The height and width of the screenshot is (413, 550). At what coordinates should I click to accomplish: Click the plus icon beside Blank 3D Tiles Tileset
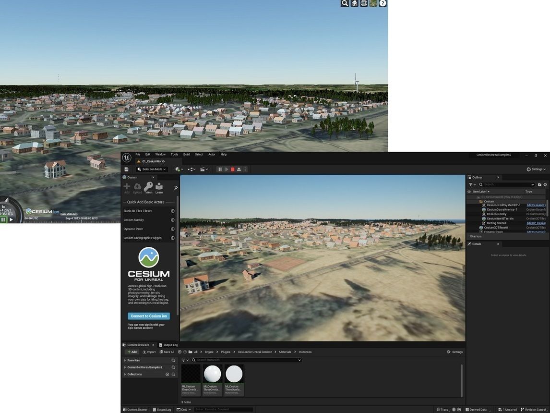pyautogui.click(x=172, y=211)
